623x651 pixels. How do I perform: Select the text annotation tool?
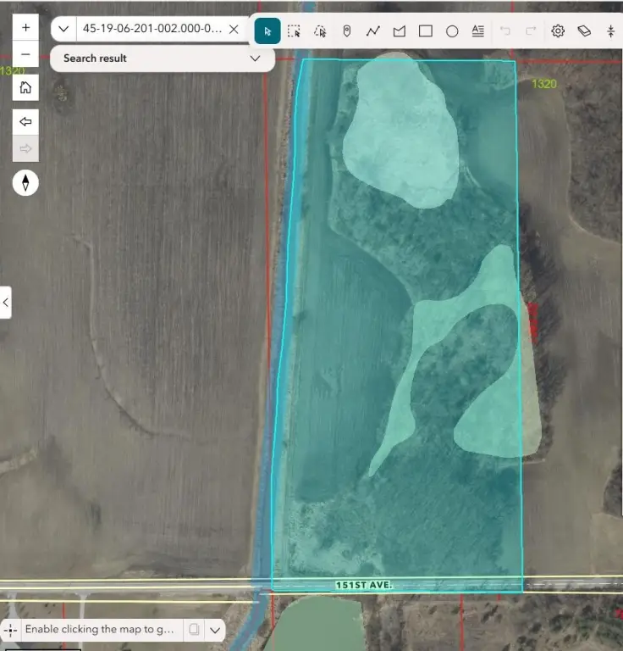[477, 31]
